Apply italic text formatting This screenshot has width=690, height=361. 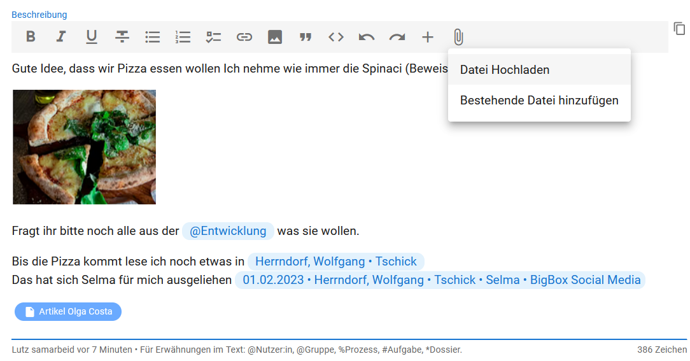pyautogui.click(x=61, y=37)
